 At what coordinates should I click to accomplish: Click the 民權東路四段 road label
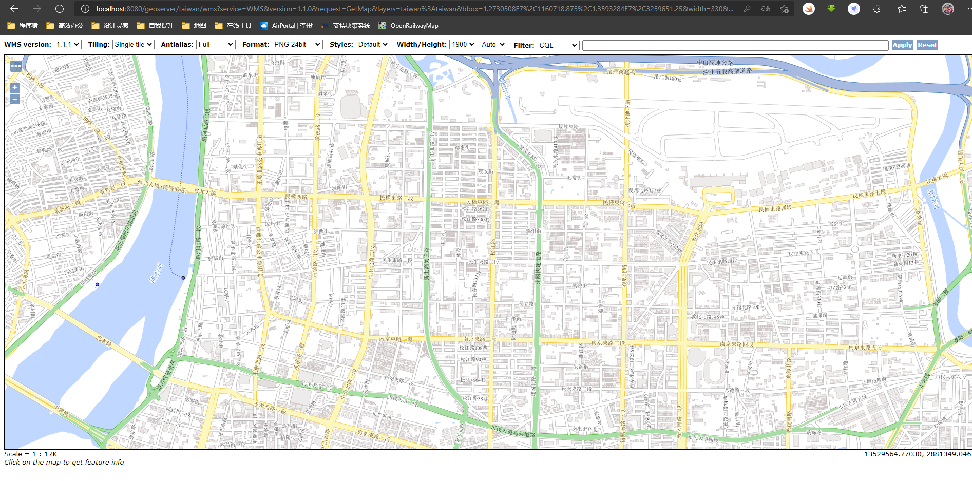click(x=775, y=208)
